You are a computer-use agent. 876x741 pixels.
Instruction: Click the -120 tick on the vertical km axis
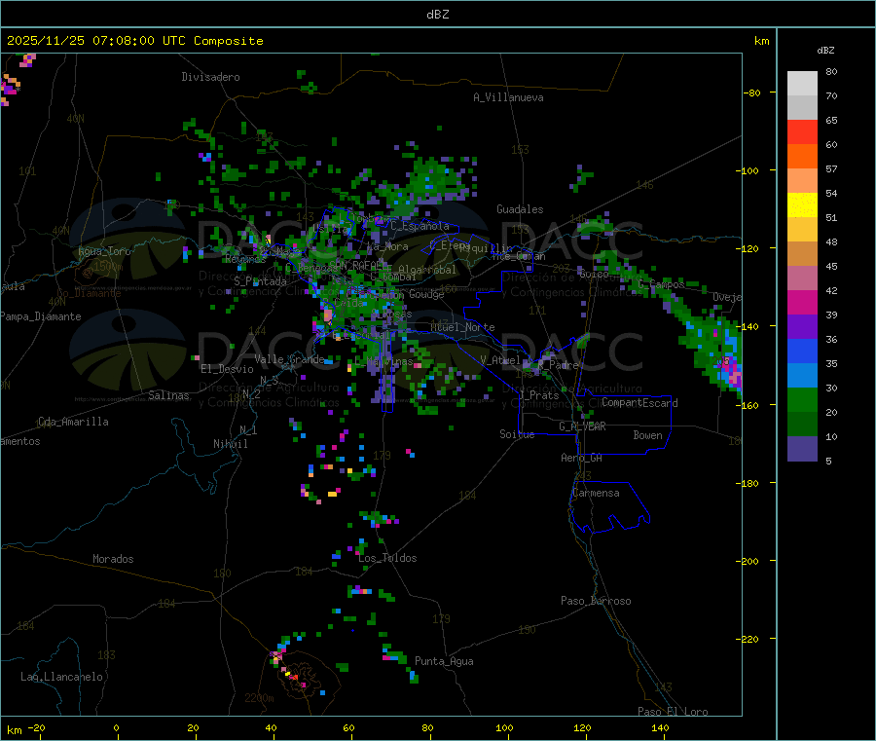pos(748,248)
